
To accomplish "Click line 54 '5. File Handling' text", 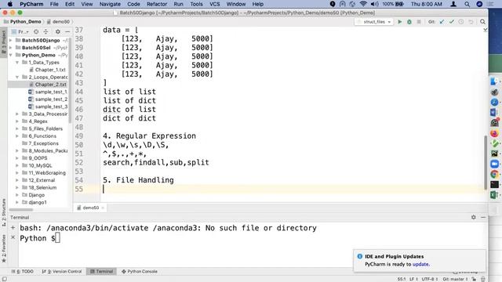I will click(138, 180).
